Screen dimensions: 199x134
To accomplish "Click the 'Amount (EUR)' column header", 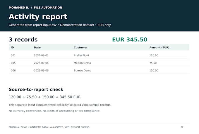I will point(159,48).
